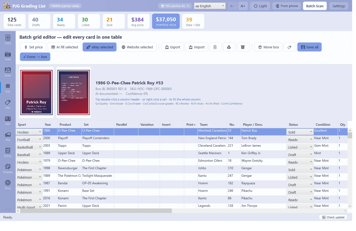Click the Jim Thorpe player cell
The image size is (356, 231).
point(263,206)
